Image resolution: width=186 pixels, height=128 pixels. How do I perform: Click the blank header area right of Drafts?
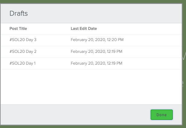106,13
